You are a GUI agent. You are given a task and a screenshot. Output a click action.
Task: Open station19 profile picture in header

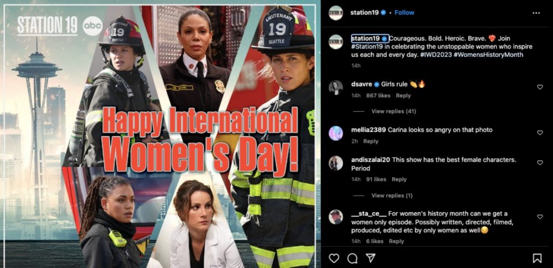point(336,13)
